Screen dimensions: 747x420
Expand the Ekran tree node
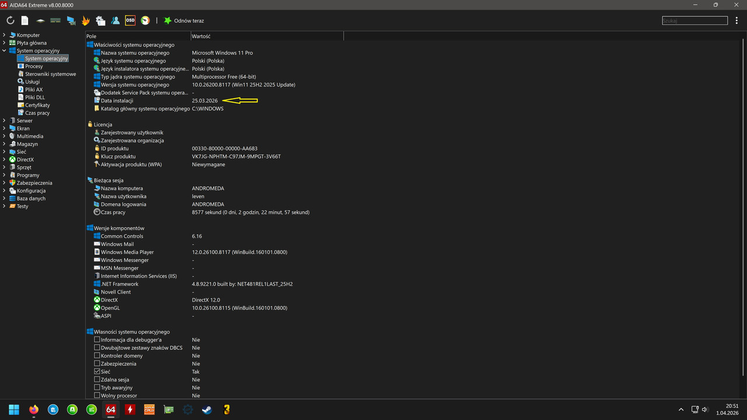(4, 128)
